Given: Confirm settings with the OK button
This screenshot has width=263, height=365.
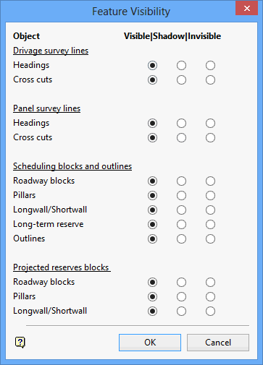Looking at the screenshot, I should (x=150, y=343).
